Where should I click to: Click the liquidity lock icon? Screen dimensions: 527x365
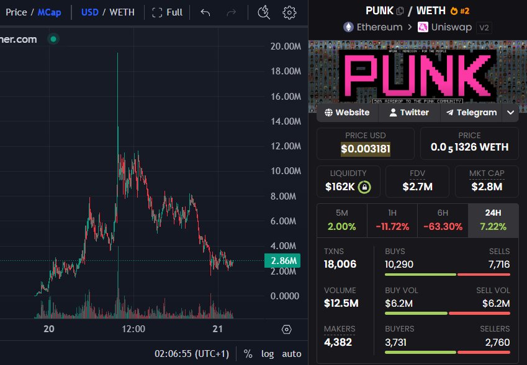click(x=364, y=187)
